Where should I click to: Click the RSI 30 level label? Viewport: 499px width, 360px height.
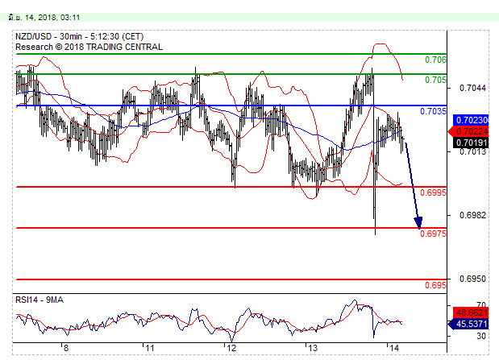[x=481, y=336]
